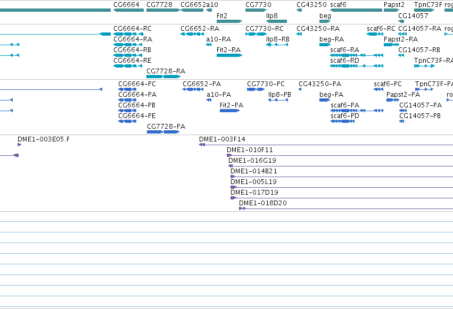Select the scaf6 gene label
Image resolution: width=453 pixels, height=309 pixels.
pos(338,5)
